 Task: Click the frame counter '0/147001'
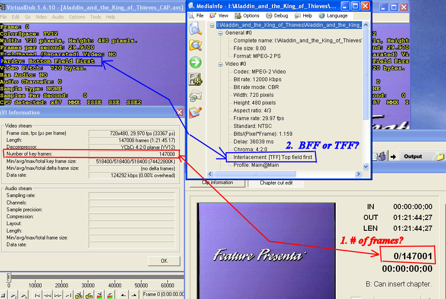point(413,256)
